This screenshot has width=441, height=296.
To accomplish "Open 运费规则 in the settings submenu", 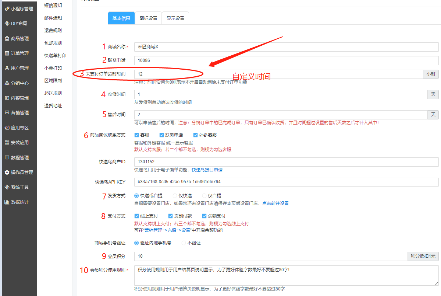I will coord(53,31).
